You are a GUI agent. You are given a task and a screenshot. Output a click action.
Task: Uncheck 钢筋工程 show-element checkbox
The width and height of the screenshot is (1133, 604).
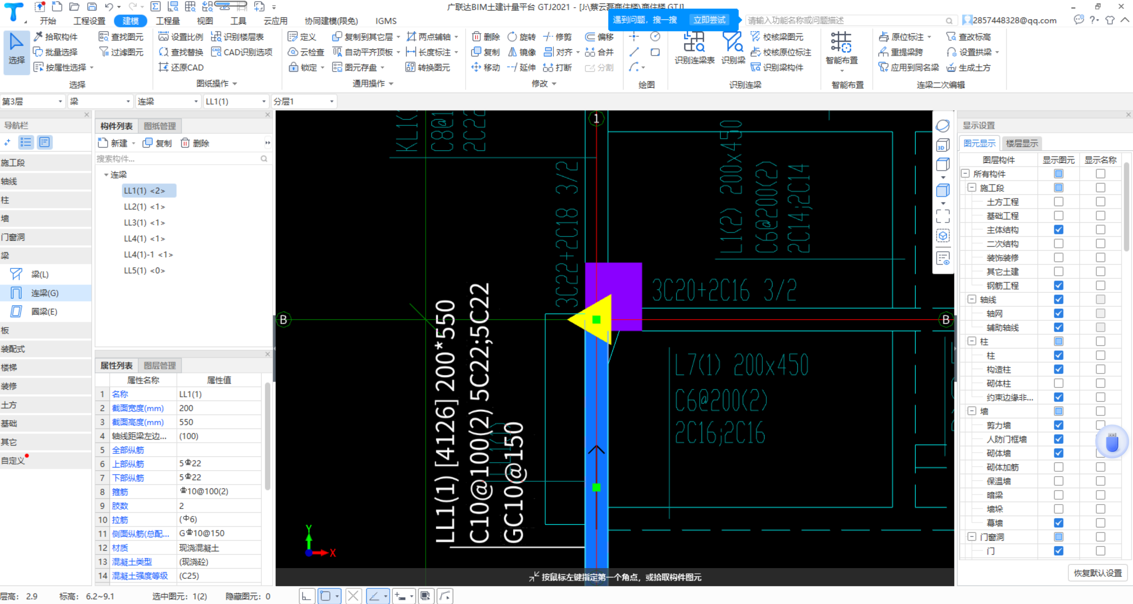click(x=1059, y=286)
